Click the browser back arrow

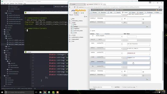click(x=70, y=7)
